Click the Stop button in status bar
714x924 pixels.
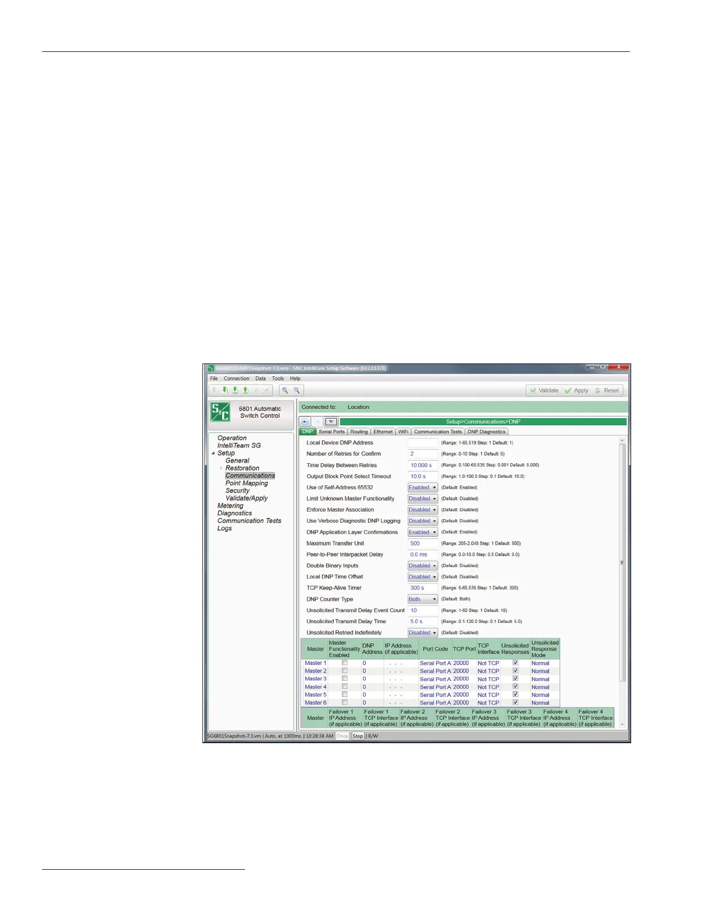click(x=358, y=736)
